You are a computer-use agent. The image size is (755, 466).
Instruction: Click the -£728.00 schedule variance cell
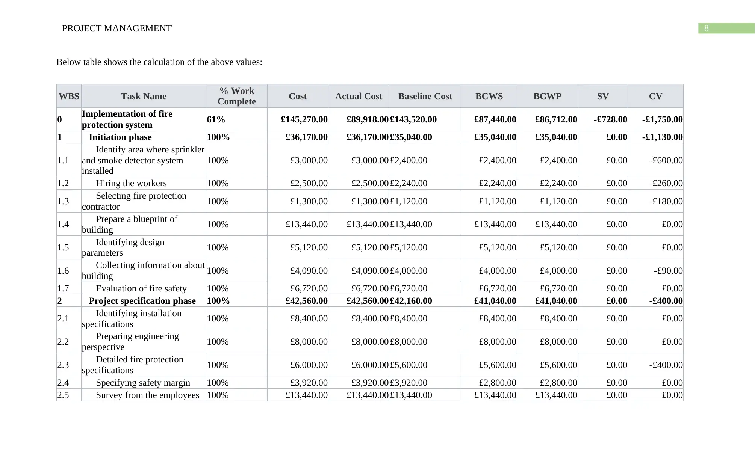[603, 119]
